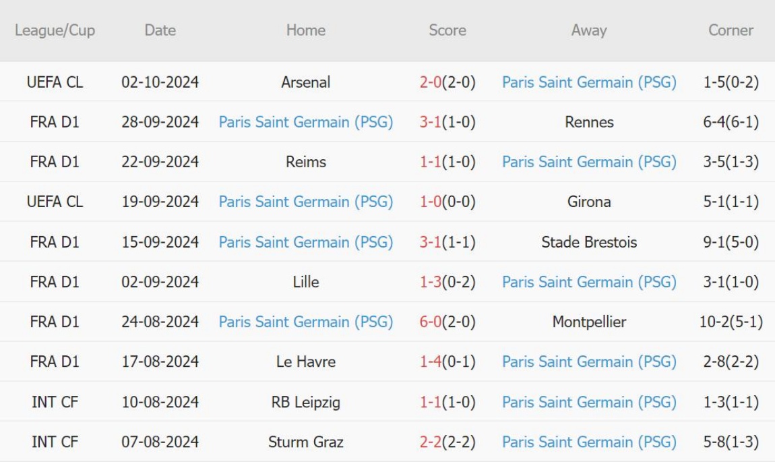
Task: Open PSG link in the Rennes row
Action: (306, 122)
